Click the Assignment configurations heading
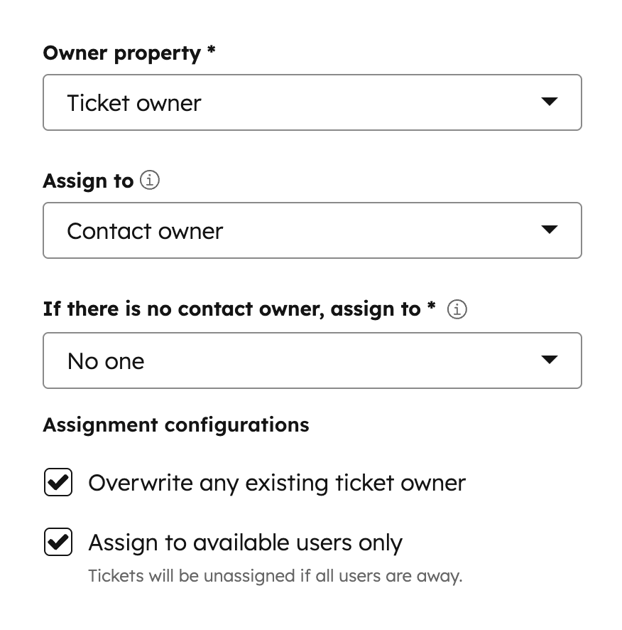The width and height of the screenshot is (622, 630). pos(176,425)
